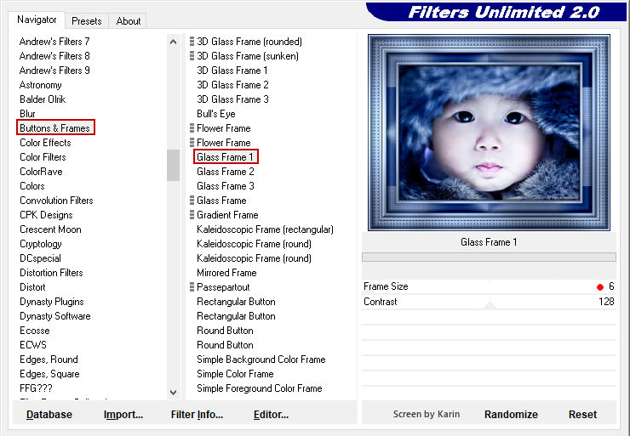The height and width of the screenshot is (436, 630).
Task: Click the Reset button
Action: [x=582, y=415]
